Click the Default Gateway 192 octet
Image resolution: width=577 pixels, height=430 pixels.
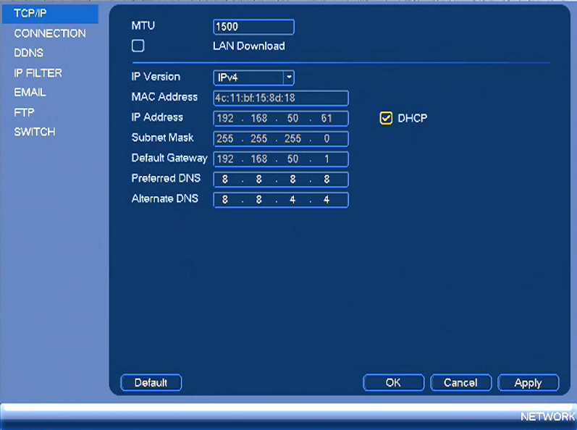[x=225, y=159]
